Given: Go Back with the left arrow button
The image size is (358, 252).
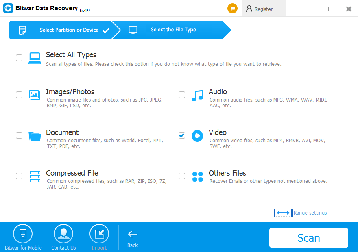Looking at the screenshot, I should coord(133,239).
